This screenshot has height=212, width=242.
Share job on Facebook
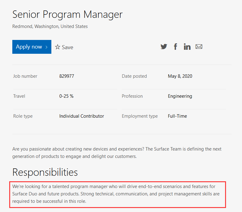click(175, 47)
